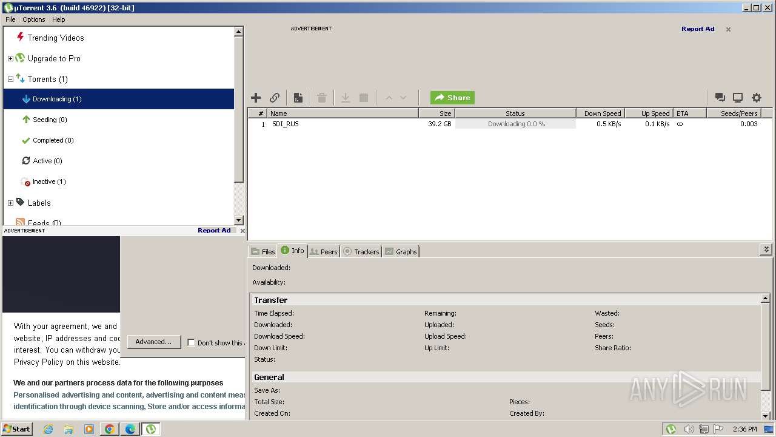The height and width of the screenshot is (437, 776).
Task: Click the Remote monitor icon in the toolbar
Action: (x=738, y=98)
